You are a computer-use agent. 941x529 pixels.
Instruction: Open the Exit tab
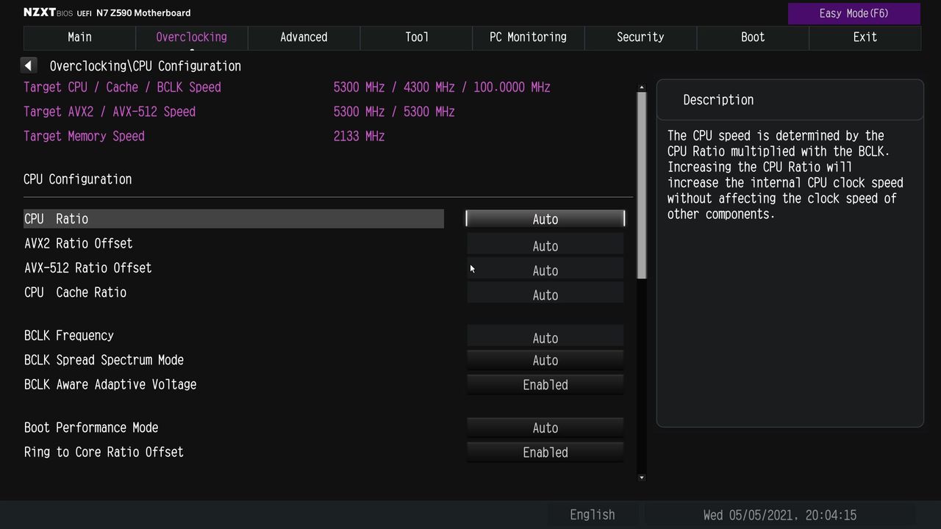click(x=865, y=37)
